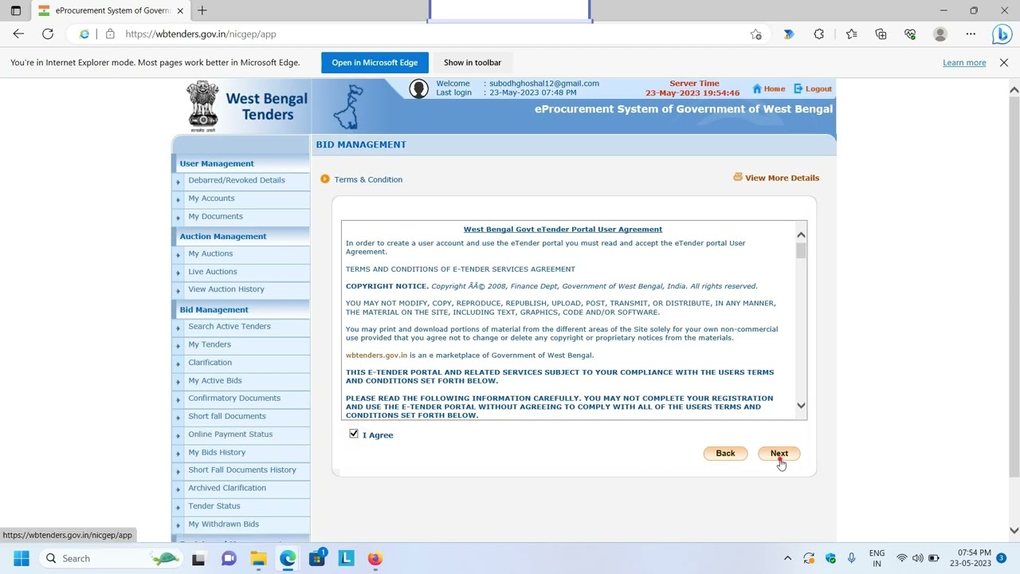Open Learn more link
The image size is (1020, 574).
tap(964, 63)
